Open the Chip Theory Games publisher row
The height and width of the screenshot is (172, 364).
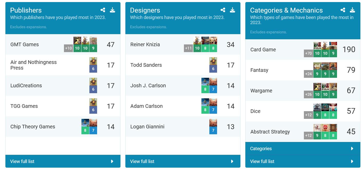[33, 127]
